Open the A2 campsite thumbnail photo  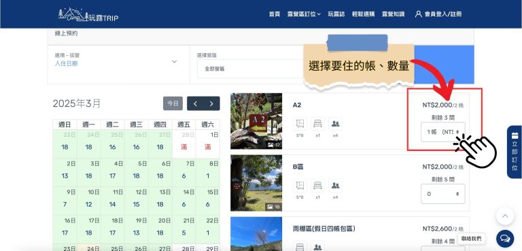click(x=256, y=121)
